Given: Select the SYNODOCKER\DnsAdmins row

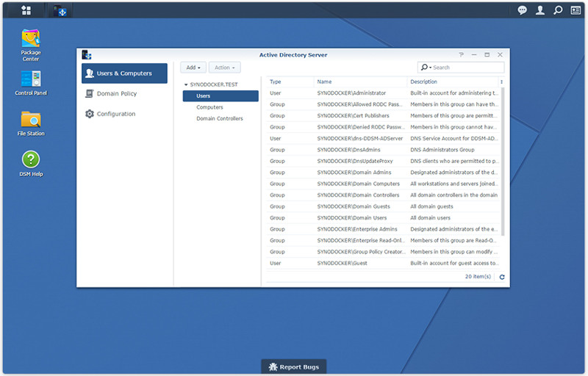Looking at the screenshot, I should [x=383, y=149].
